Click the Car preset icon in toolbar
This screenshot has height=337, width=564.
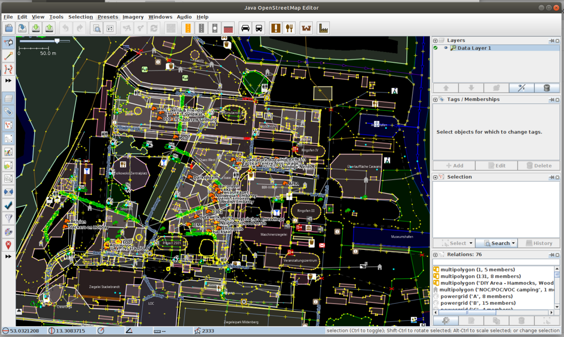(245, 28)
